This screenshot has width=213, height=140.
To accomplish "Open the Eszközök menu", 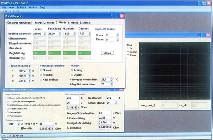I will coord(21,7).
